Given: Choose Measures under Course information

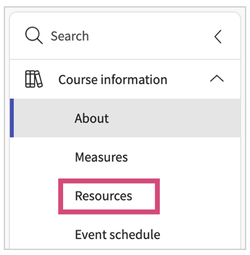Looking at the screenshot, I should [101, 157].
